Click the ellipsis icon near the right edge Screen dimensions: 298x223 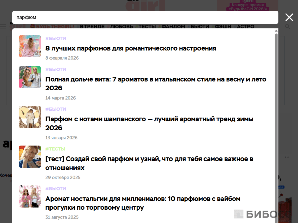tap(287, 157)
